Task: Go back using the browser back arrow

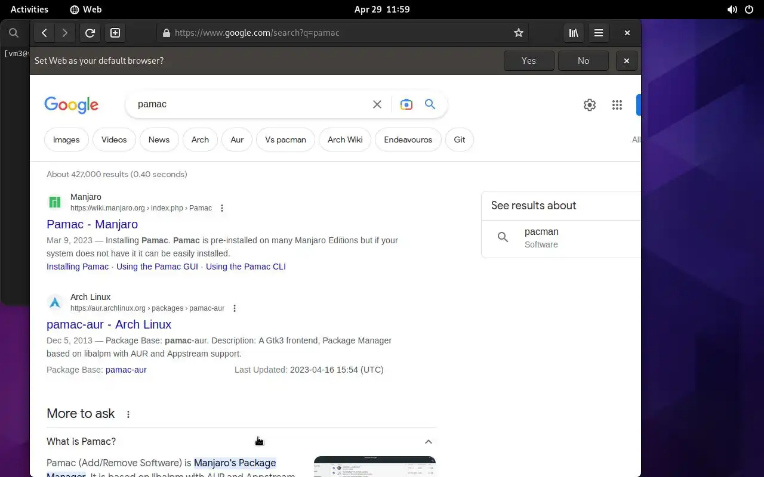Action: click(44, 33)
